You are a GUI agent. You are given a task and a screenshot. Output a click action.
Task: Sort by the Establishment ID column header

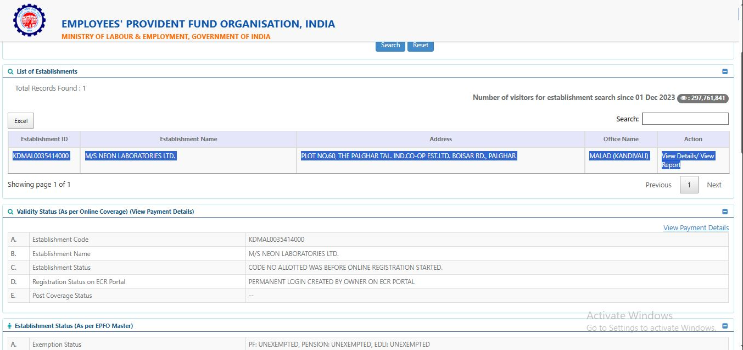(44, 139)
